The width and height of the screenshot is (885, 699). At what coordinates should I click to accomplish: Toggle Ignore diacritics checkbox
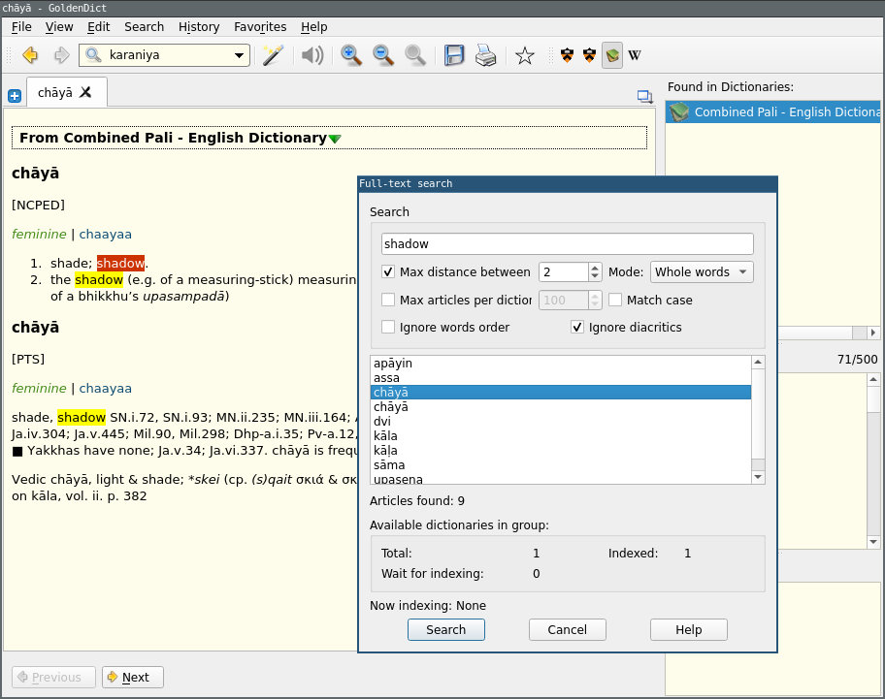[x=576, y=327]
